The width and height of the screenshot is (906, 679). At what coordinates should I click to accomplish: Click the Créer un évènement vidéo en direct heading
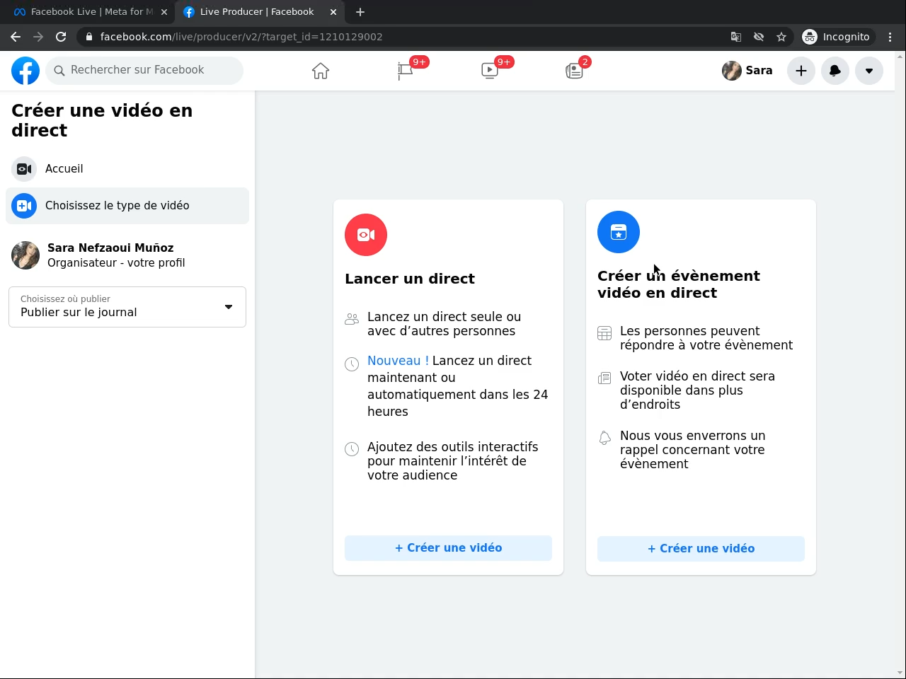click(679, 284)
